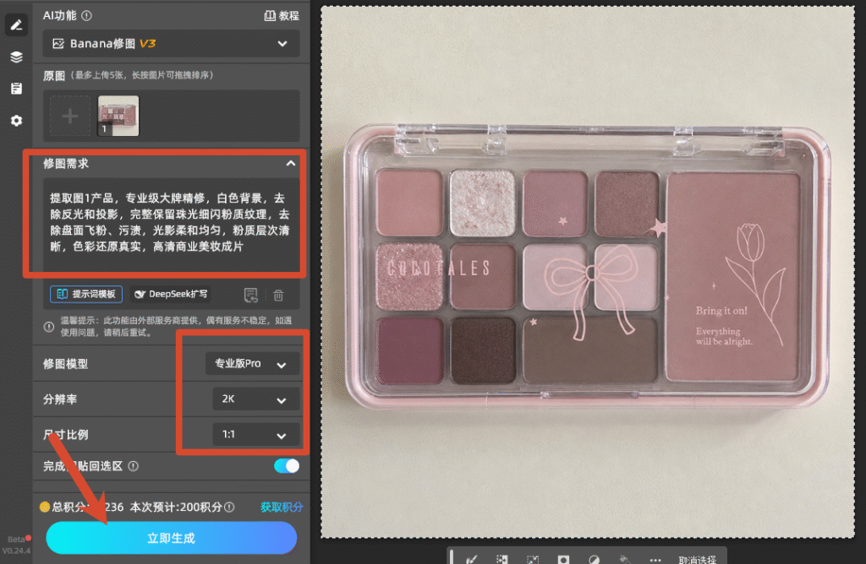Open the 2K resolution dropdown
The height and width of the screenshot is (564, 866).
point(256,399)
